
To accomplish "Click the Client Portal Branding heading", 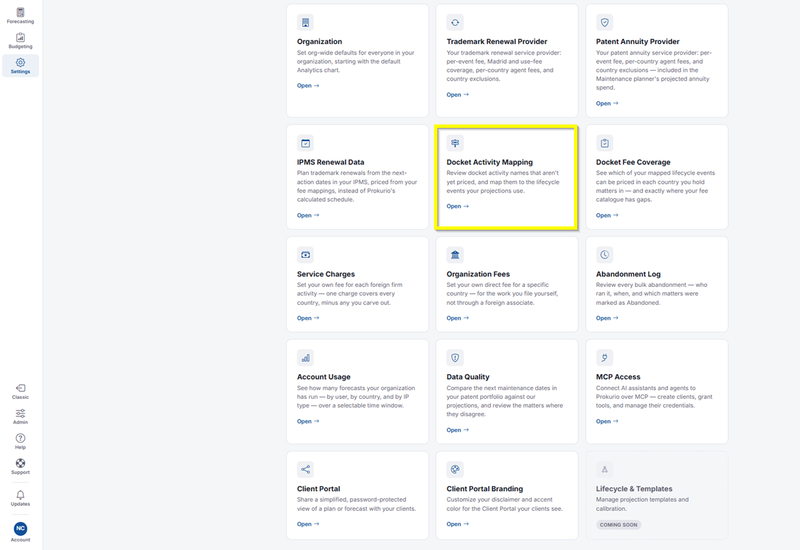I will click(x=485, y=489).
